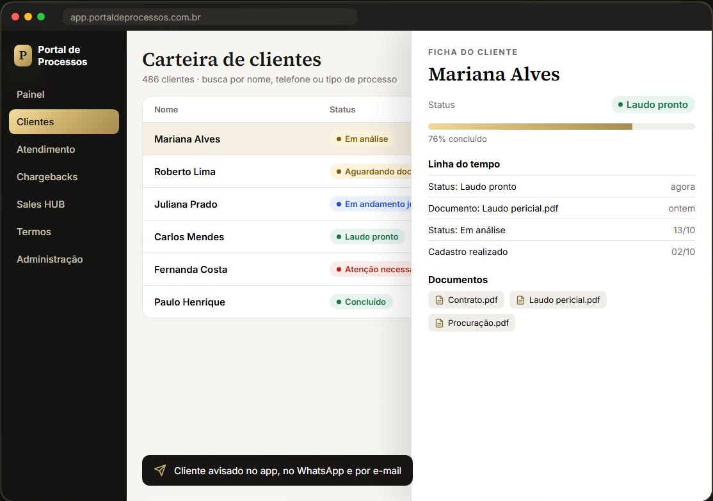Select the Fernanda Costa row
Image resolution: width=713 pixels, height=501 pixels.
[x=277, y=270]
